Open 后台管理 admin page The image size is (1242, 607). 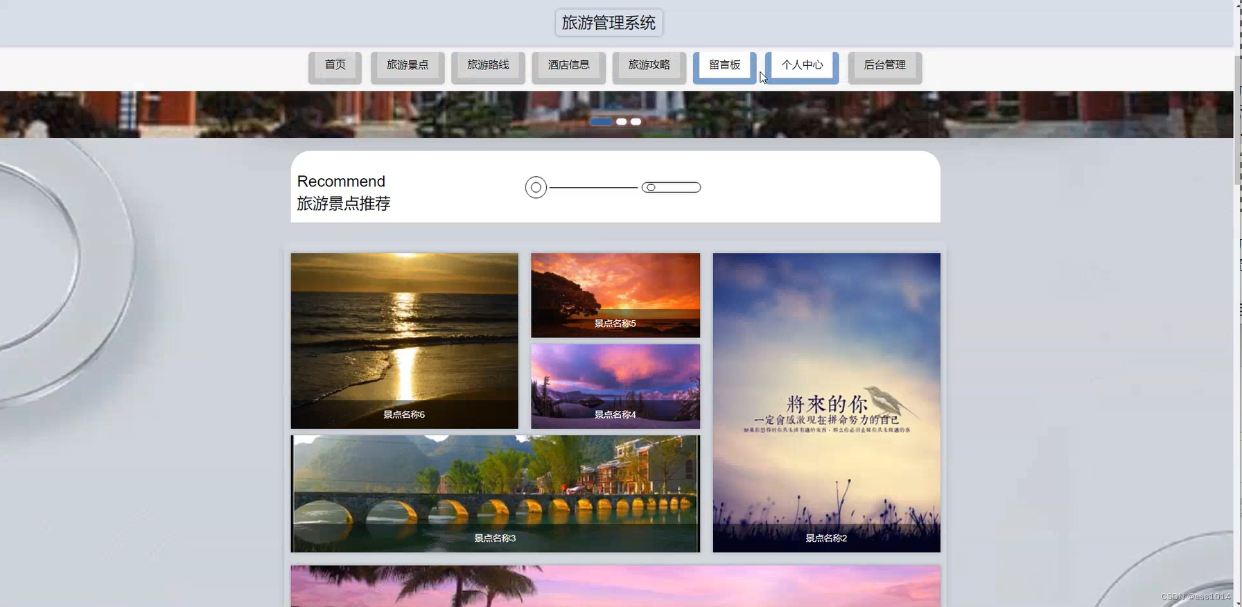pyautogui.click(x=884, y=67)
